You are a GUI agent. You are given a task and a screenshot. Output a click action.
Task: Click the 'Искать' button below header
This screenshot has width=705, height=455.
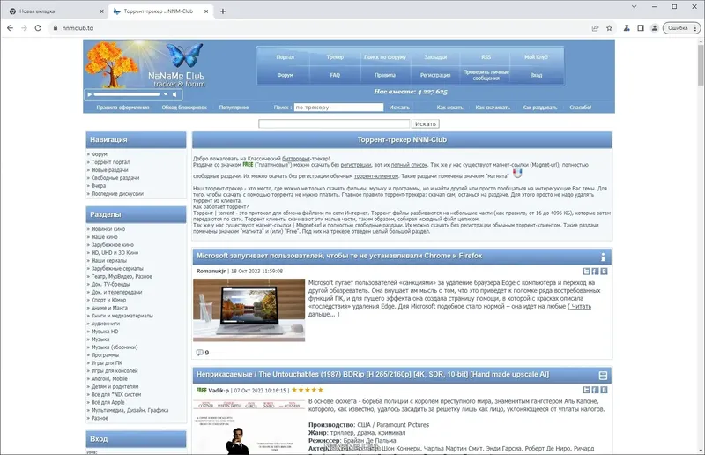tap(426, 123)
